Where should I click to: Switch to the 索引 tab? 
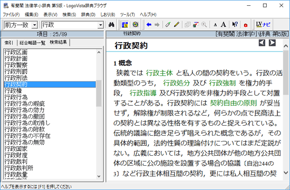click(x=9, y=43)
